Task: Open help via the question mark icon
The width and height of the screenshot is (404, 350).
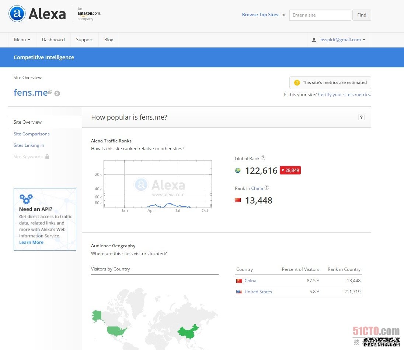Action: point(361,117)
